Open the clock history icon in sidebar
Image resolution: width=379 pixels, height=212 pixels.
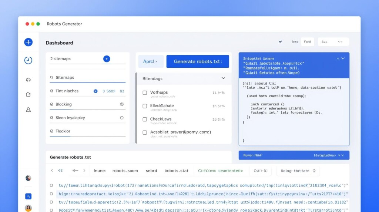coord(28,60)
